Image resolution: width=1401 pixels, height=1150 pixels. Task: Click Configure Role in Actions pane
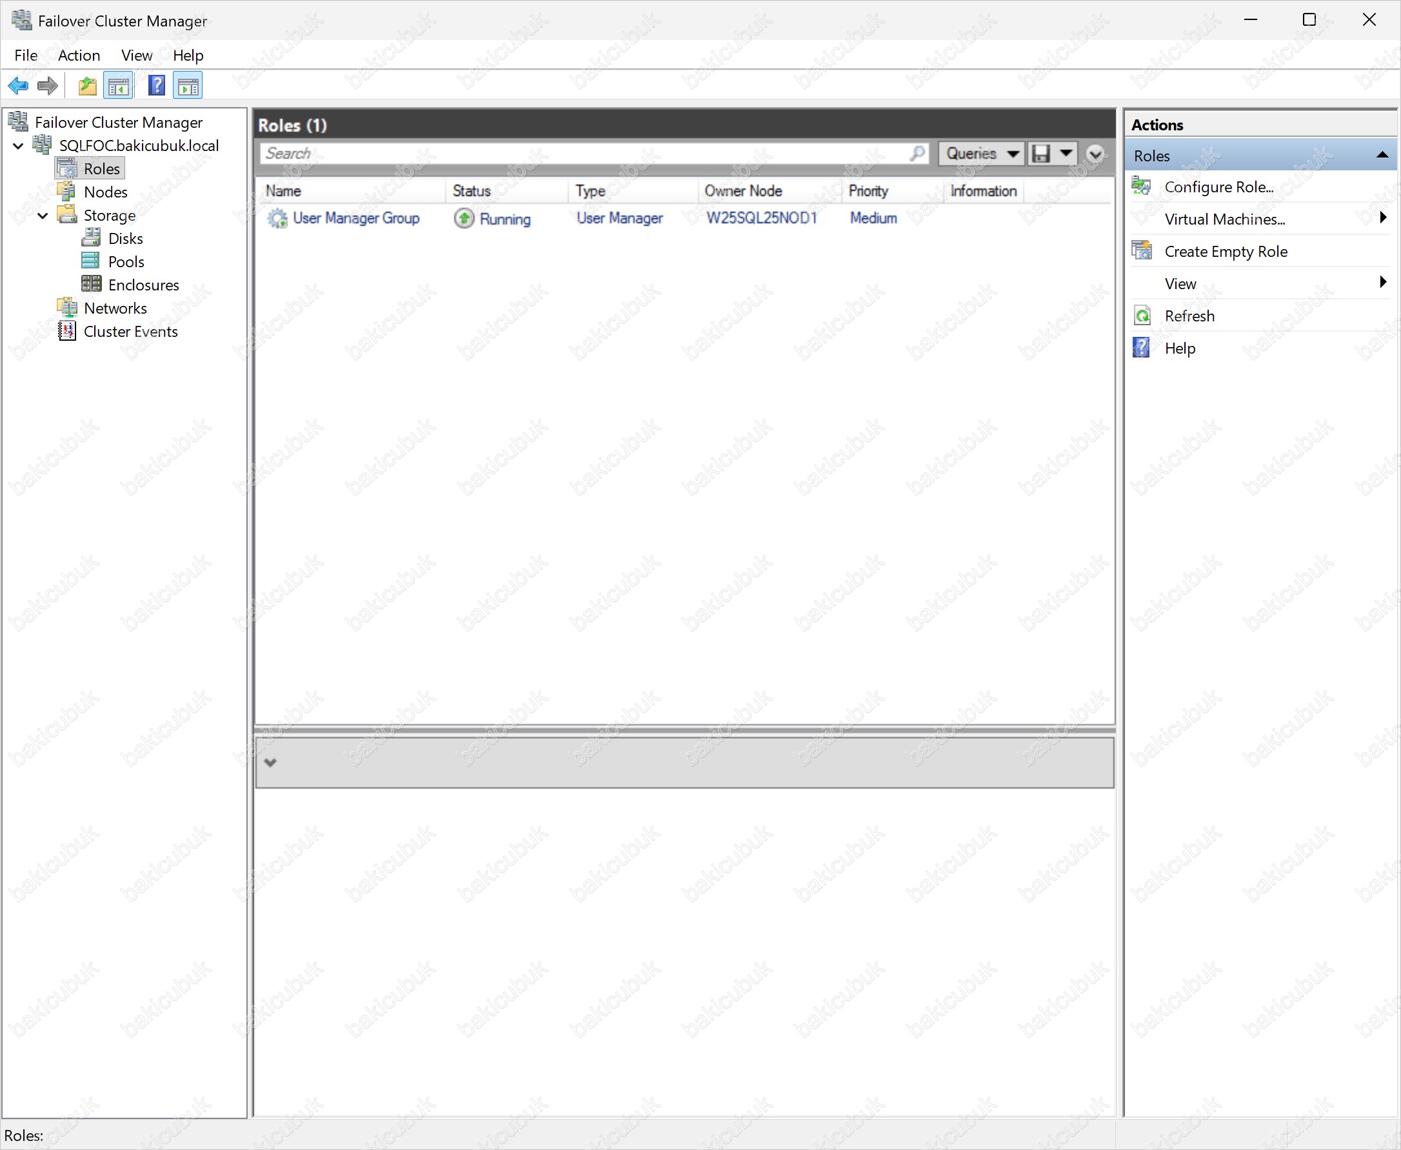[x=1218, y=187]
